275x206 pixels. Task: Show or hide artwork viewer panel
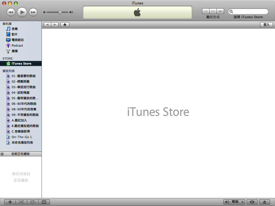click(x=44, y=202)
